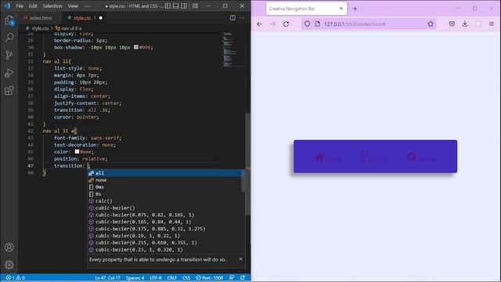
Task: Open the File menu
Action: pos(20,5)
